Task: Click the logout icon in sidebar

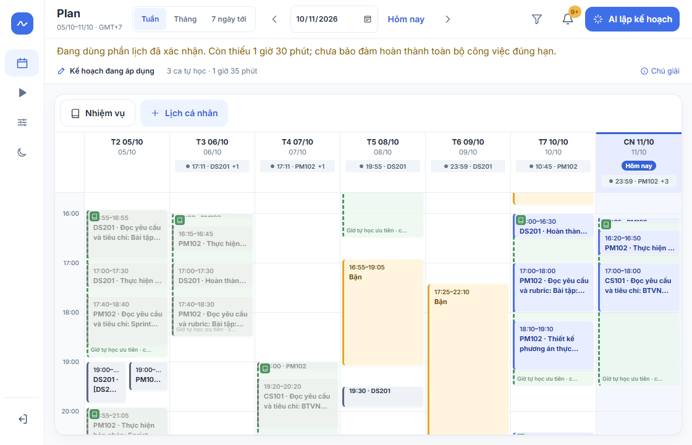Action: 22,419
